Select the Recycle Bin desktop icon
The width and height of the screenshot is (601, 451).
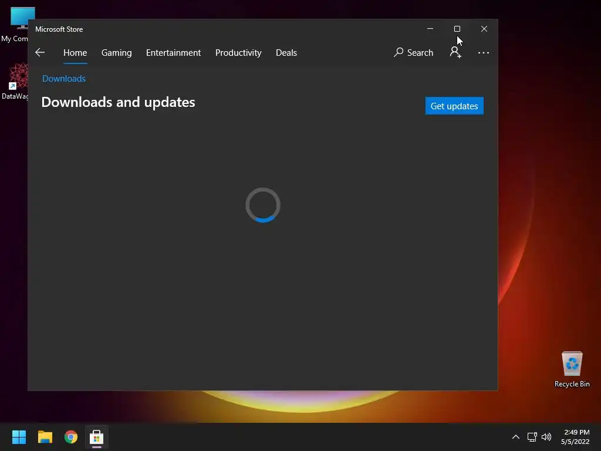tap(572, 369)
